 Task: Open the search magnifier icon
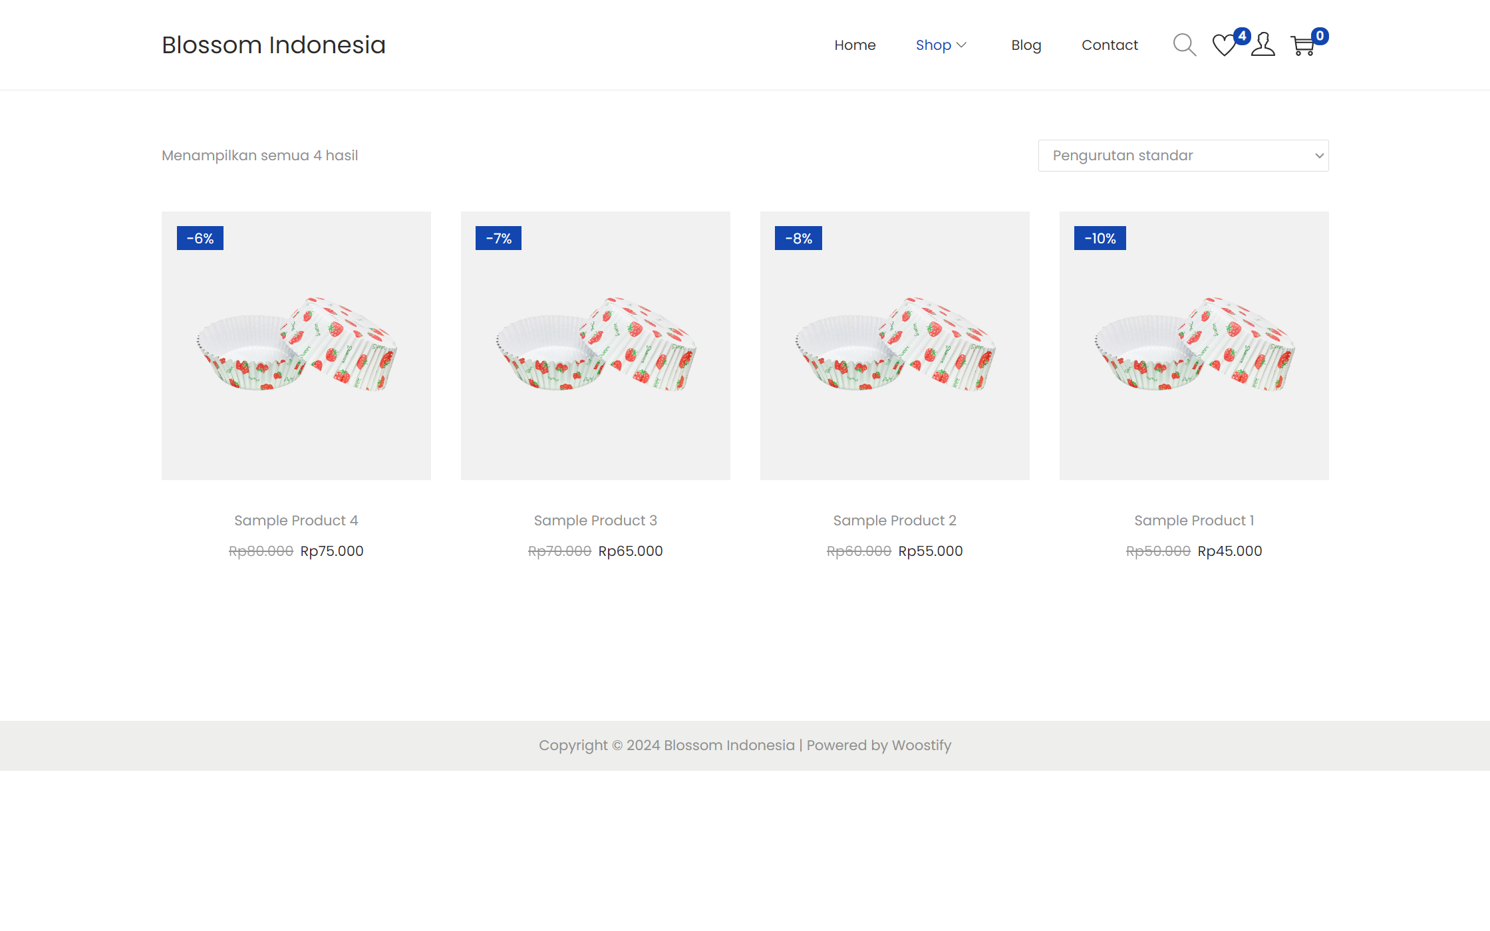[1184, 45]
